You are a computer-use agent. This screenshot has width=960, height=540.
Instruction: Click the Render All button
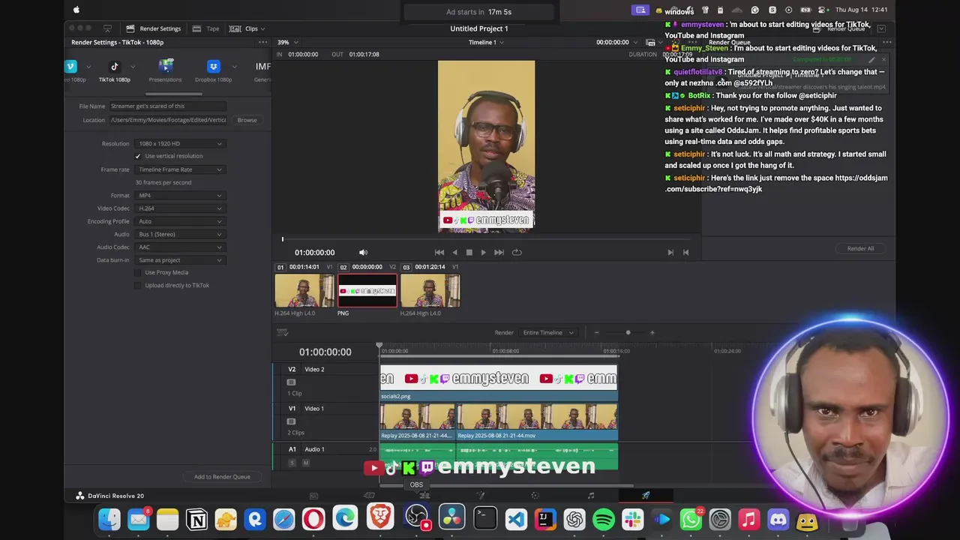pyautogui.click(x=860, y=248)
